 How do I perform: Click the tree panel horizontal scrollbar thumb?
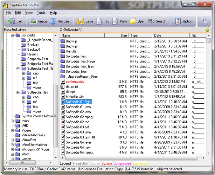pyautogui.click(x=23, y=163)
